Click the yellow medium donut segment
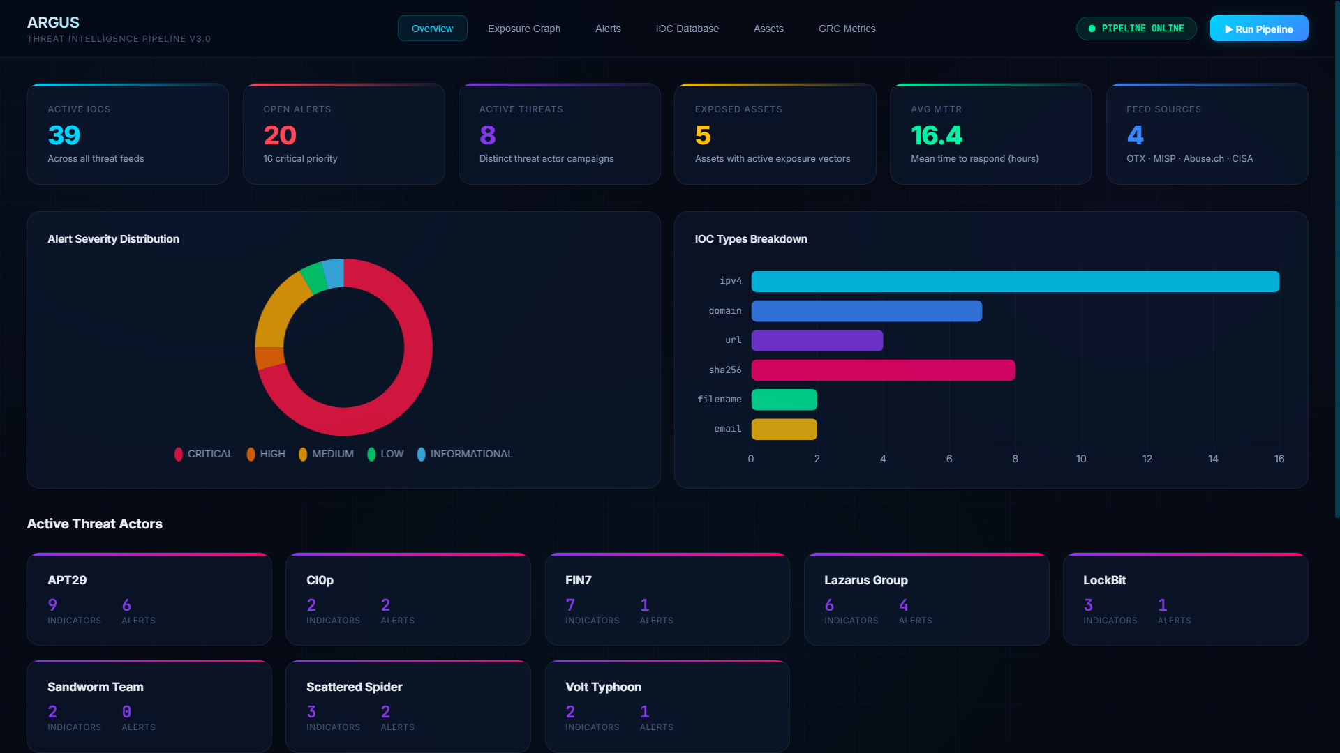 [278, 312]
